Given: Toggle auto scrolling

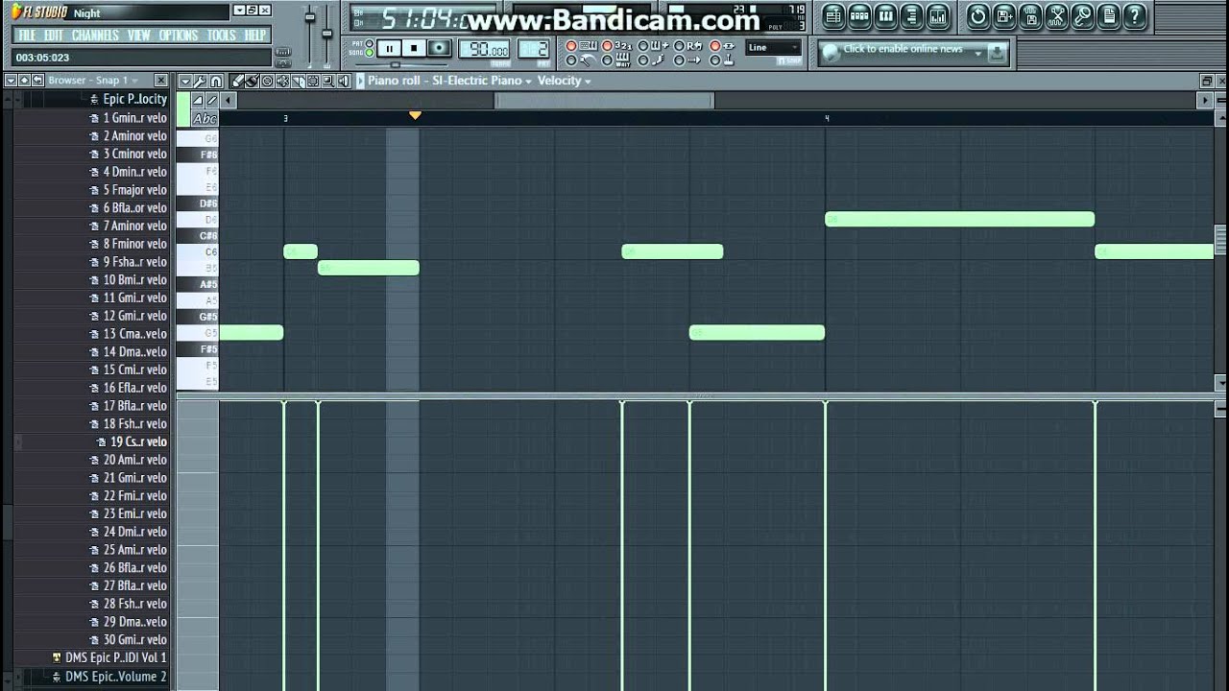Looking at the screenshot, I should pyautogui.click(x=680, y=60).
